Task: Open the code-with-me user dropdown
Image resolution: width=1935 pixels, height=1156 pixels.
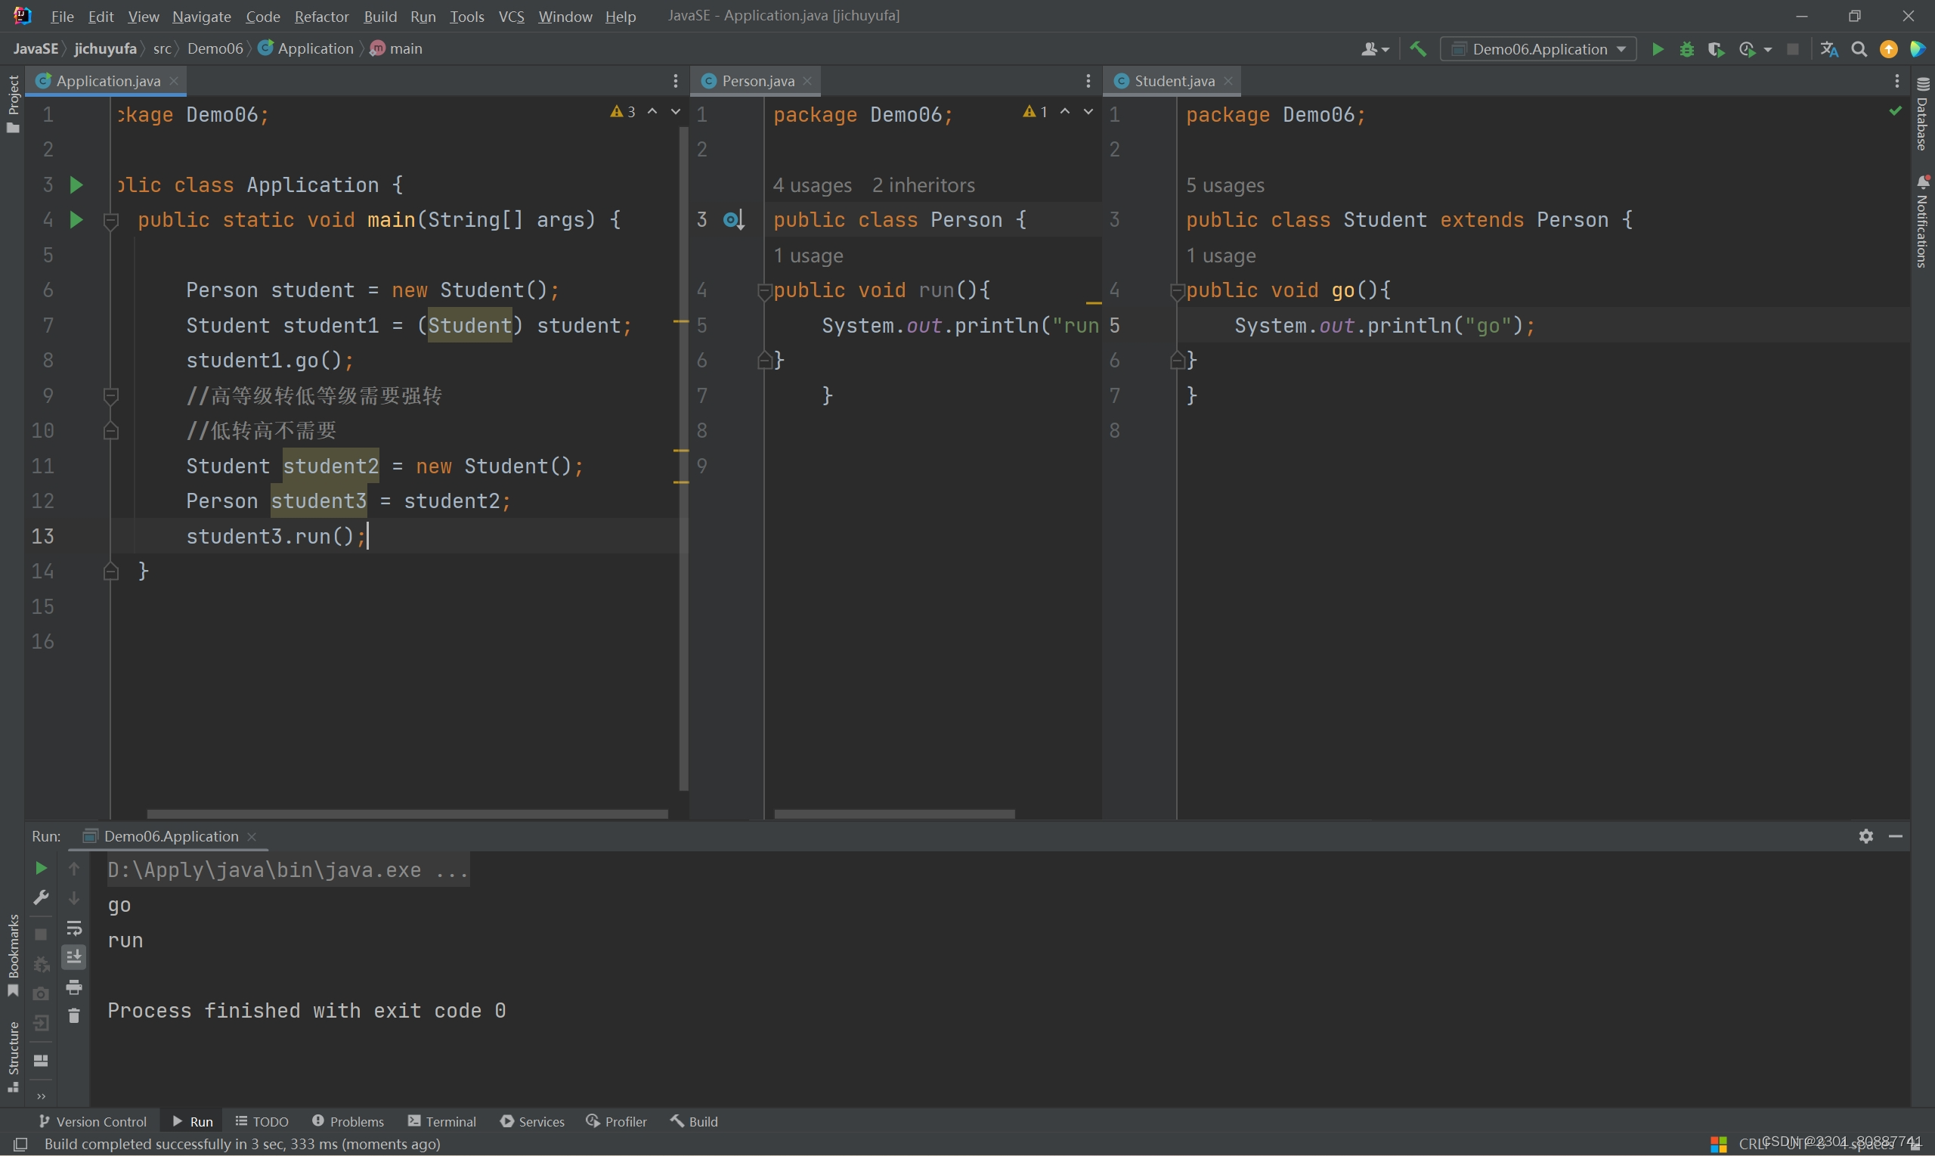Action: pyautogui.click(x=1374, y=49)
